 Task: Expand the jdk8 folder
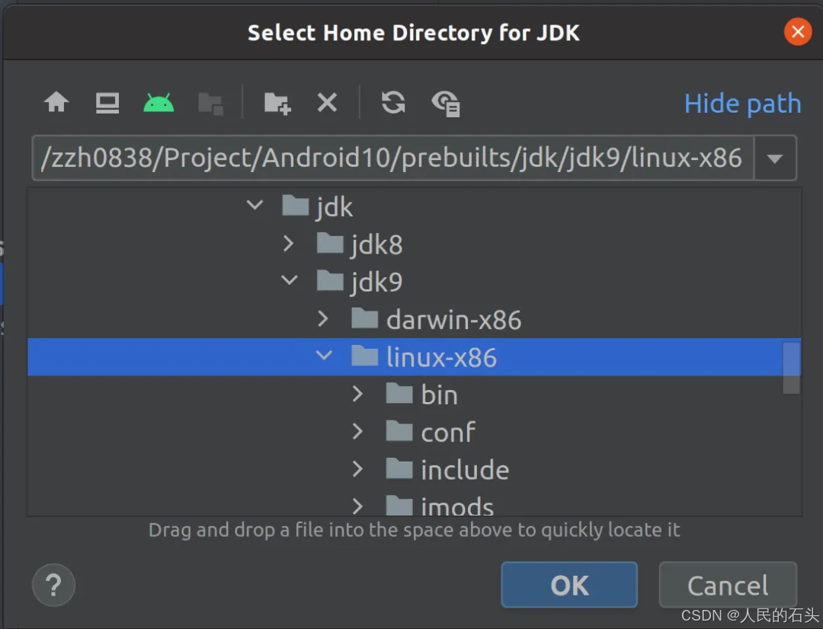288,243
